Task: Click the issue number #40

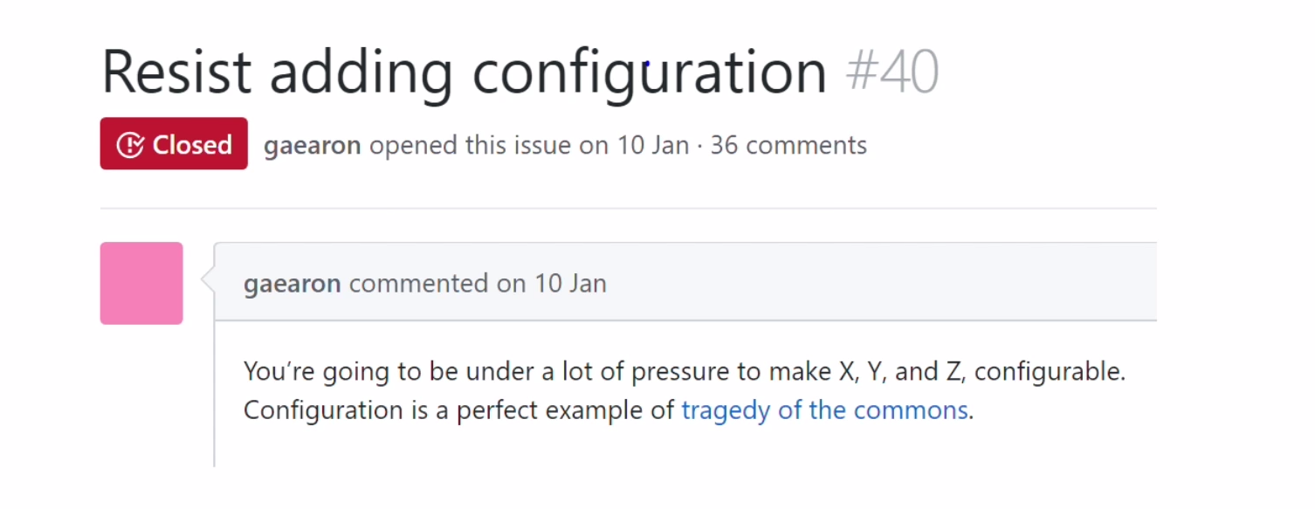Action: (x=892, y=72)
